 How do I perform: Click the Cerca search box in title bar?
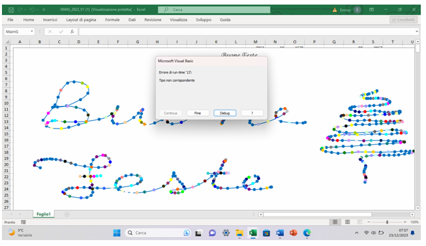click(x=214, y=10)
